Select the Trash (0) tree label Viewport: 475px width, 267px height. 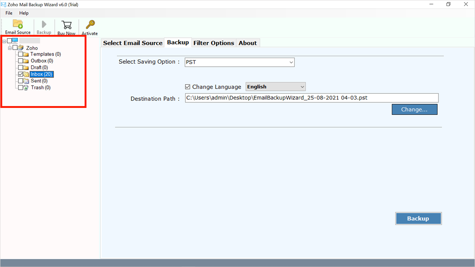tap(41, 88)
